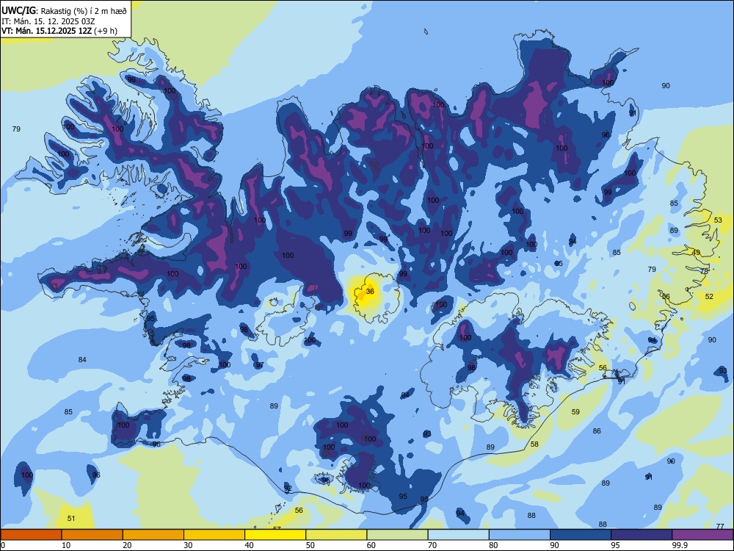Pick the 20–30 legend color block

coord(153,535)
